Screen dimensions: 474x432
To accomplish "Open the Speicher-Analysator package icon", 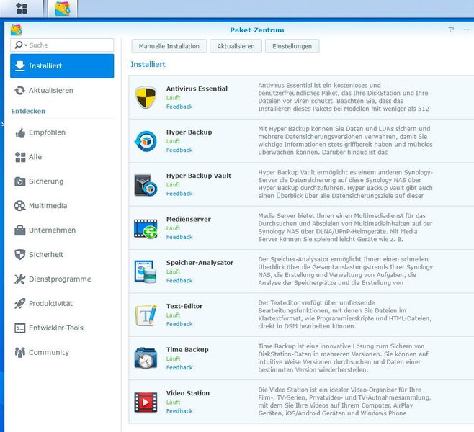I will click(x=146, y=271).
